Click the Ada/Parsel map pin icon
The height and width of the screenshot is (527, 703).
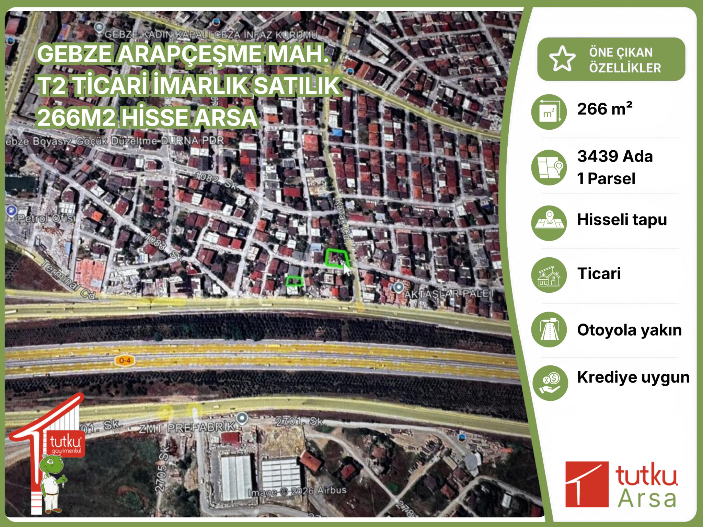[549, 167]
